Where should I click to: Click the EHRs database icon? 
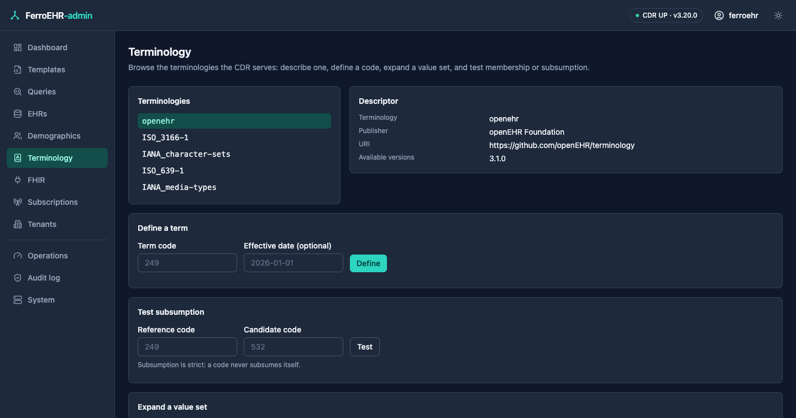coord(18,114)
